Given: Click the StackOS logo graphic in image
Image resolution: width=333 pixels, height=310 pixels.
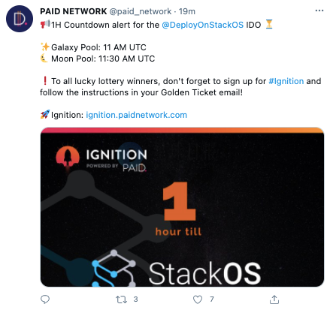Looking at the screenshot, I should [114, 268].
